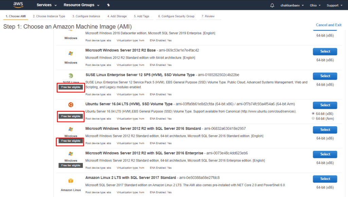Click Step 1: Choose an Amazon Machine Image heading
The image size is (348, 197).
click(68, 26)
